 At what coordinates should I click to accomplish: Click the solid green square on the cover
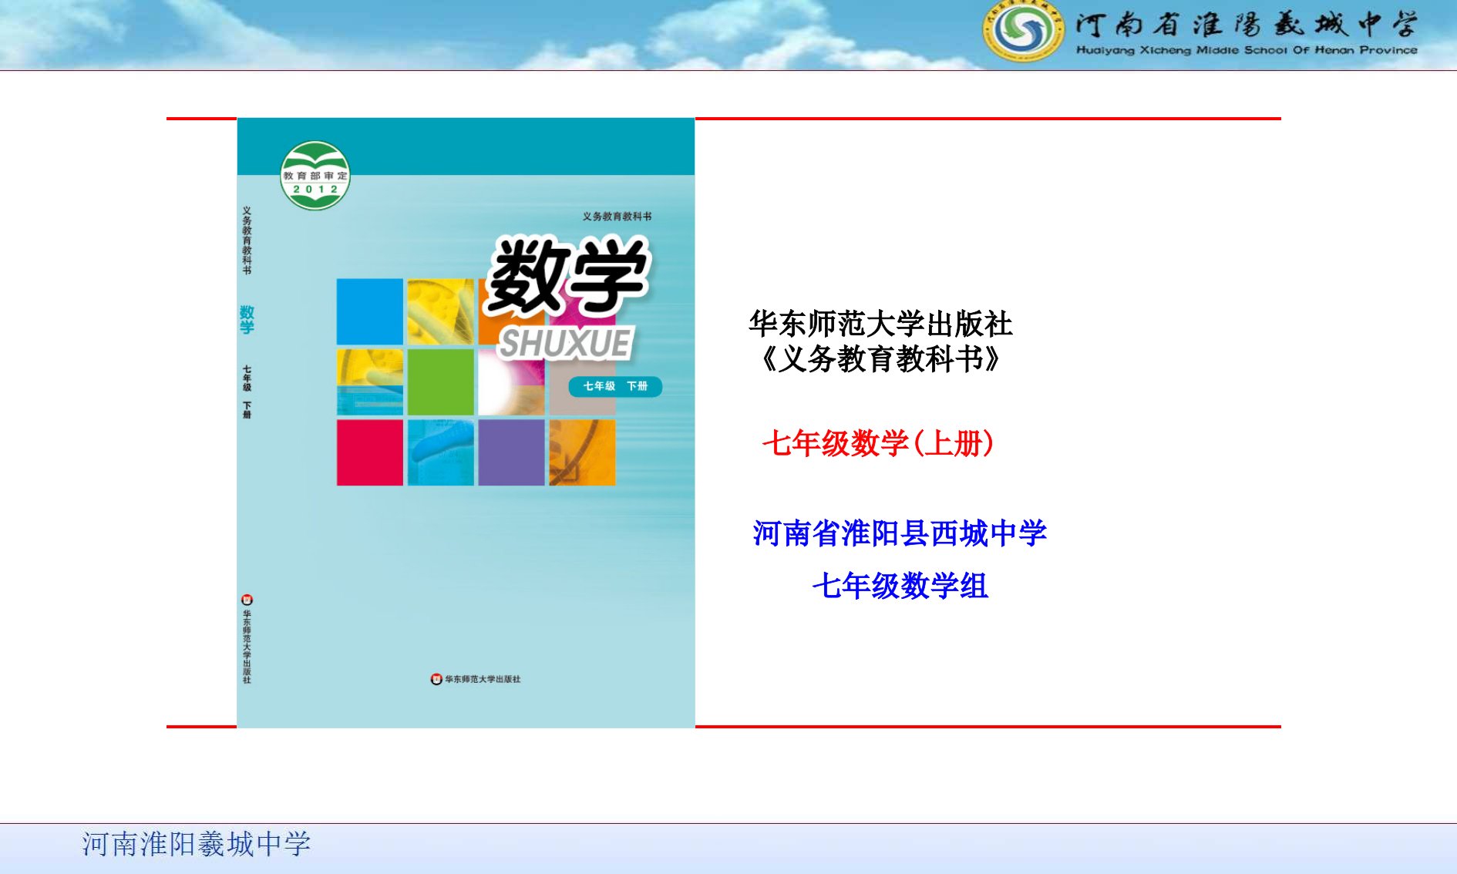tap(441, 382)
